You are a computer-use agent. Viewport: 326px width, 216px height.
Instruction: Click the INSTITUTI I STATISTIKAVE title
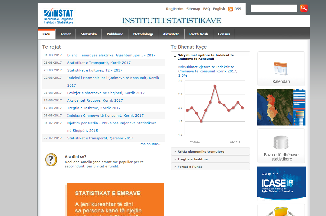(x=172, y=21)
